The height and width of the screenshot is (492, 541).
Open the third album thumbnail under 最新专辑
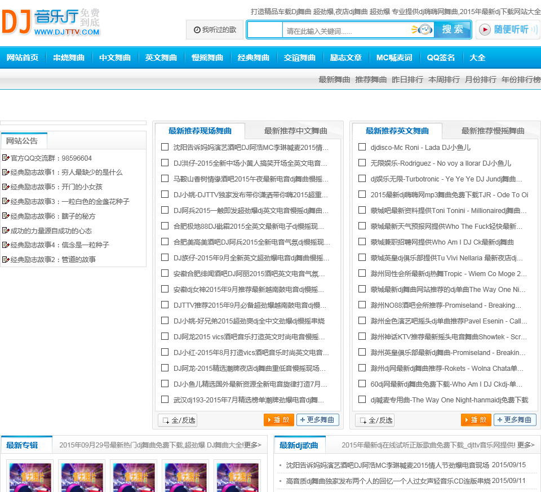(x=134, y=476)
